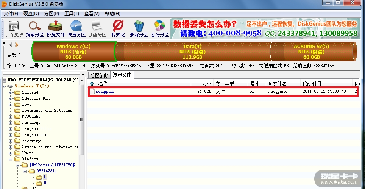This screenshot has width=365, height=189.
Task: Click the xadqgnnk file icon
Action: [92, 92]
